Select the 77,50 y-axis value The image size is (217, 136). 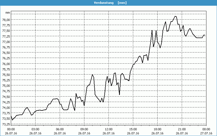[x=6, y=31]
